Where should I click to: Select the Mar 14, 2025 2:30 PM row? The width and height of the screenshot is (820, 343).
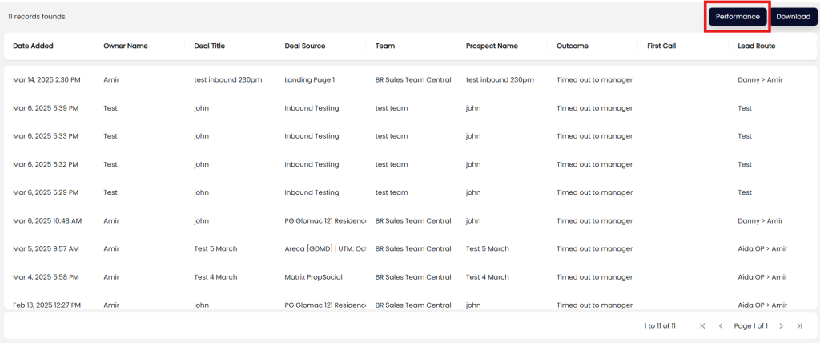46,80
